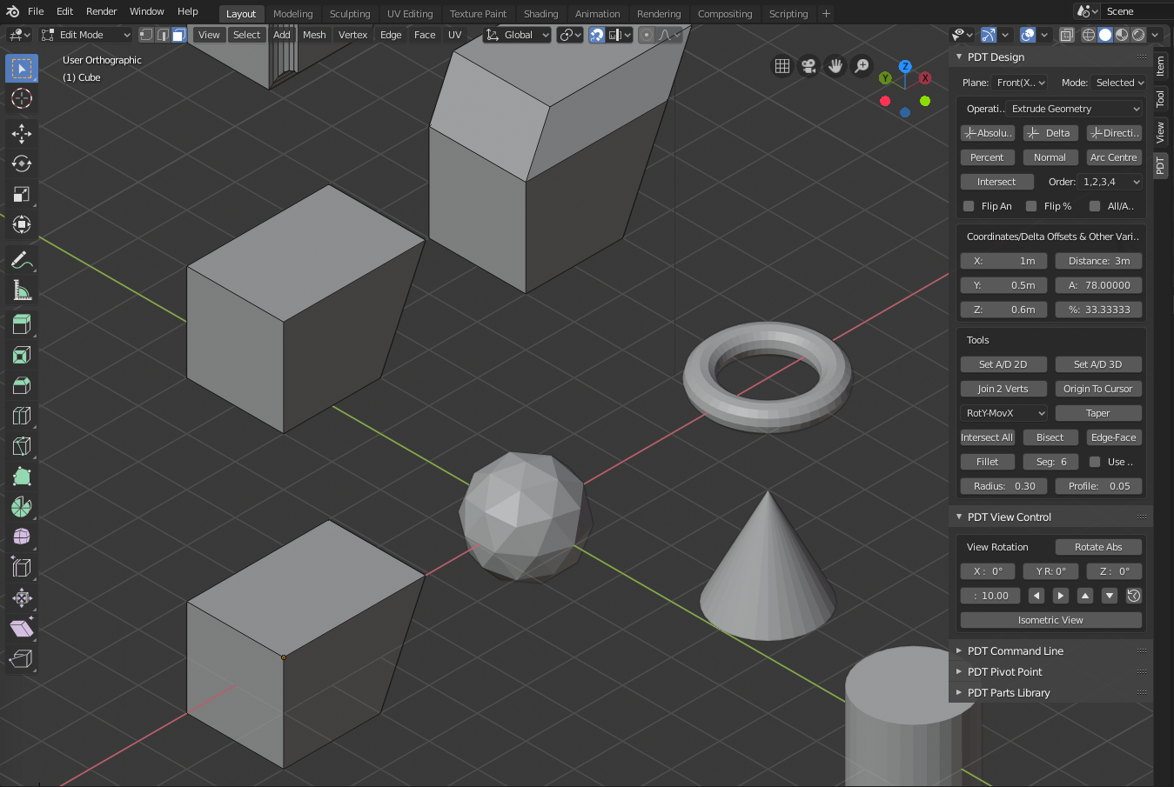Open the Operation Extrude Geometry dropdown
This screenshot has height=787, width=1174.
1074,109
